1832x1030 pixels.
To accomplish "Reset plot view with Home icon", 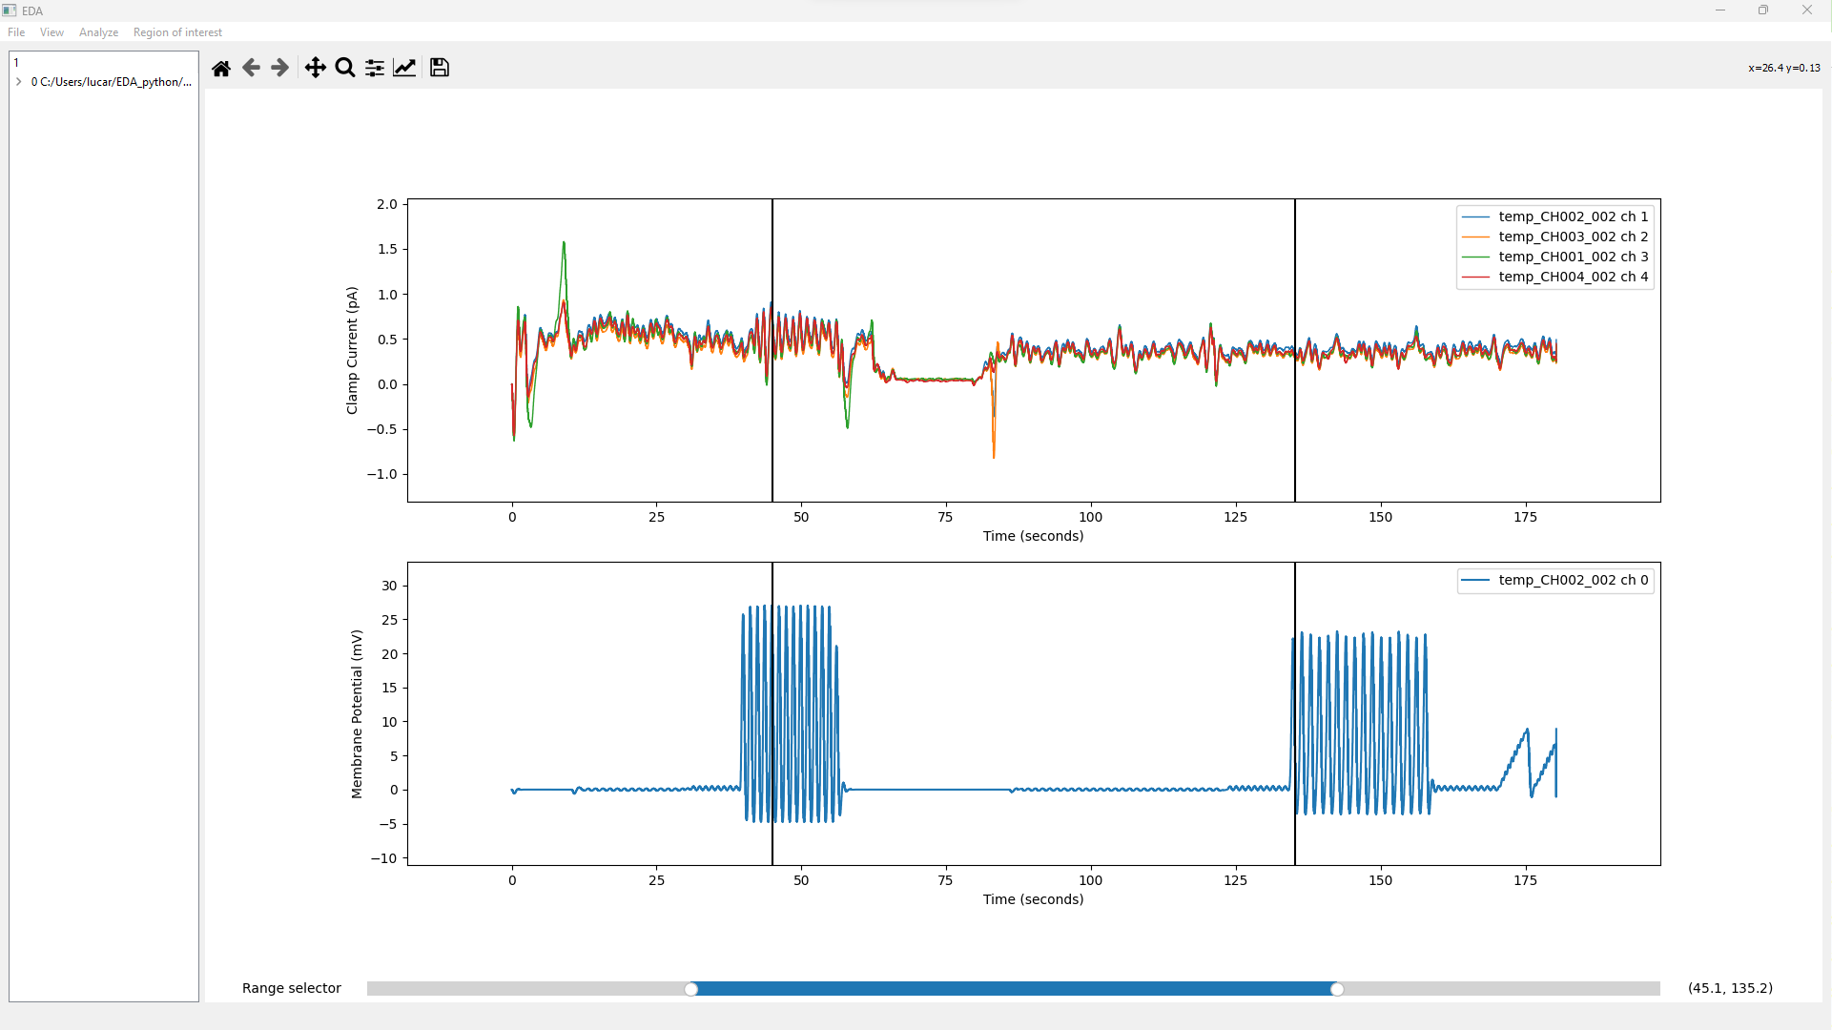I will coord(221,68).
